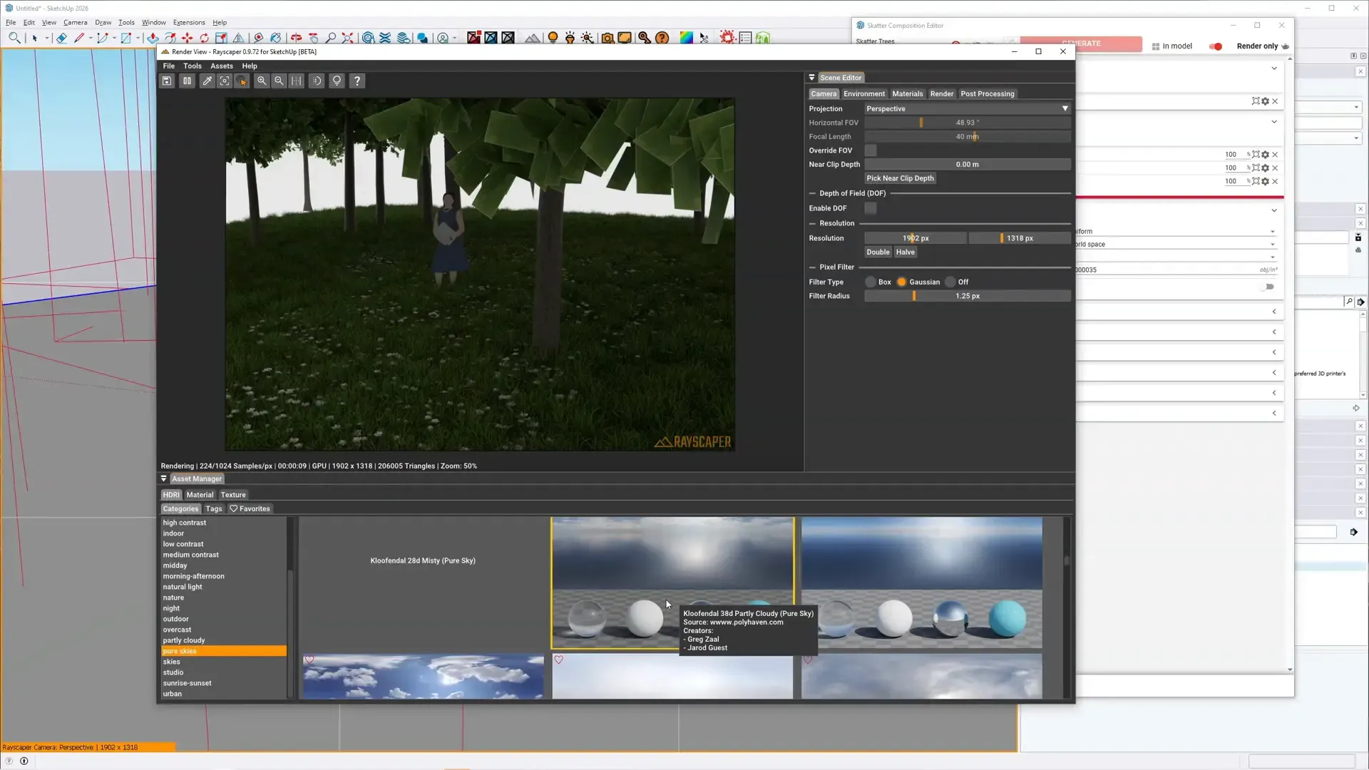Select the SketchUp Move tool
The image size is (1369, 770).
[x=188, y=38]
